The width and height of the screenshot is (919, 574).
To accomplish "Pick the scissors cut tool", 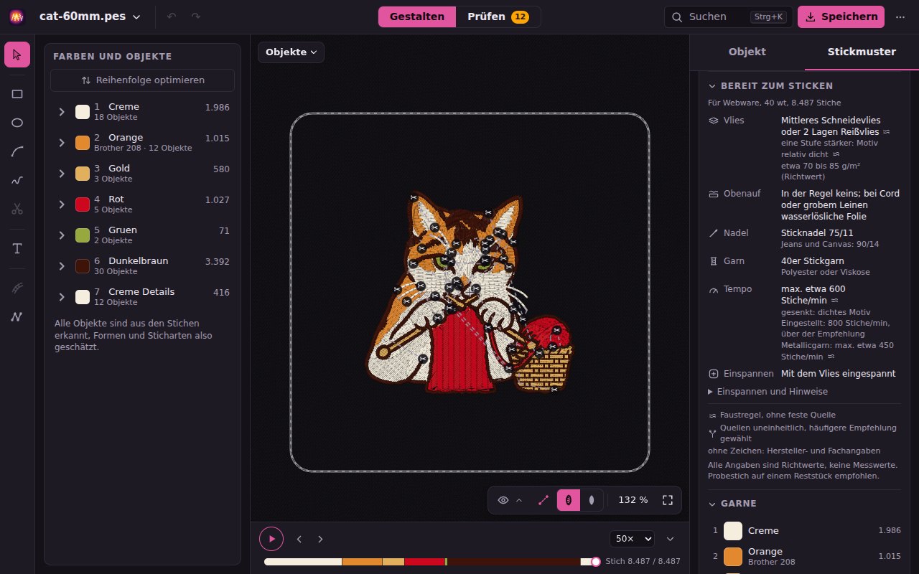I will tap(17, 209).
